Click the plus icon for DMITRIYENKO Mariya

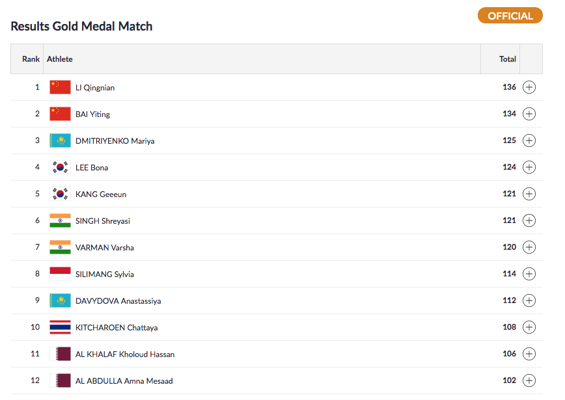[x=529, y=141]
